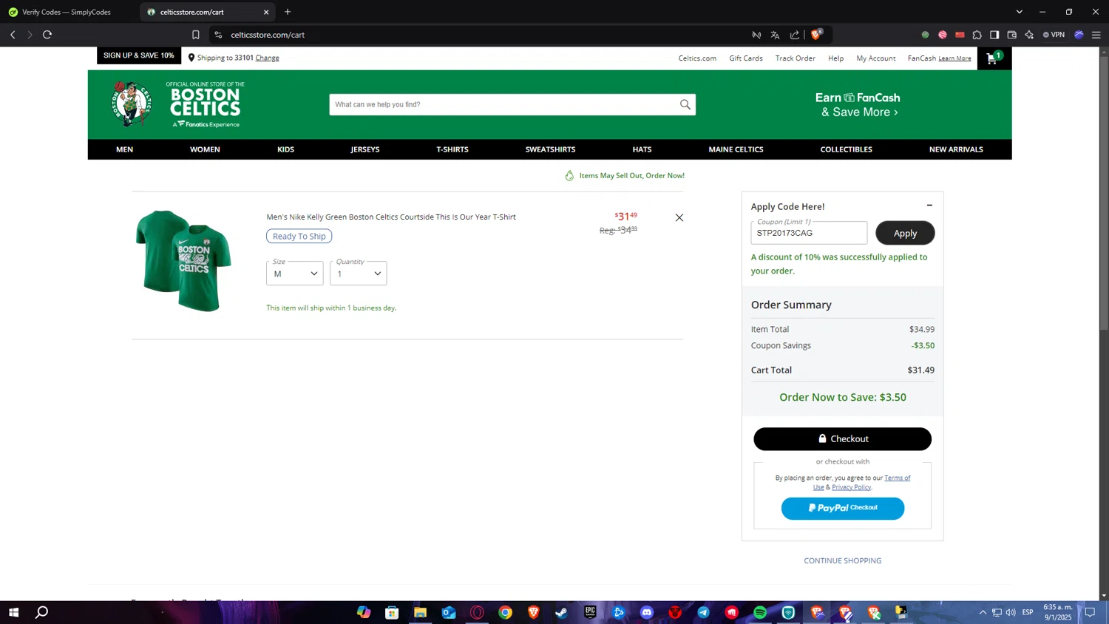1109x624 pixels.
Task: Toggle the browser sidebar panel icon
Action: tap(994, 35)
